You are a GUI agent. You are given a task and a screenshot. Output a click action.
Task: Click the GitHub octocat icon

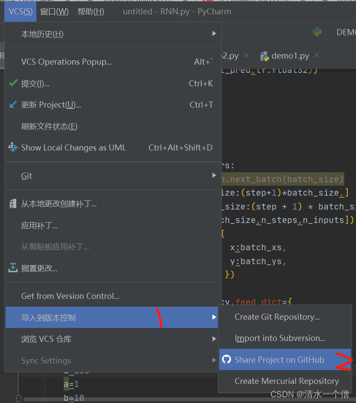tap(227, 359)
